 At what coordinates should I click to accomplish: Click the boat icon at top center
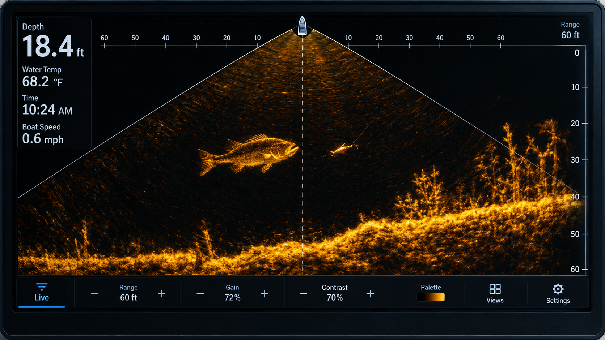[x=302, y=26]
